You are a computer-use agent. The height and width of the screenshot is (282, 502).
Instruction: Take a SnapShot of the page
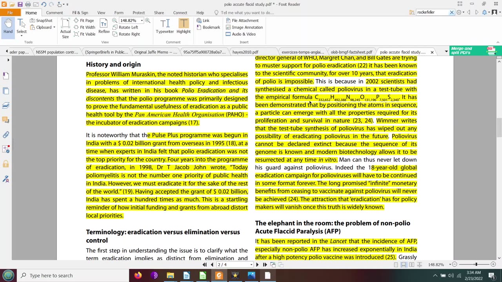click(x=41, y=20)
